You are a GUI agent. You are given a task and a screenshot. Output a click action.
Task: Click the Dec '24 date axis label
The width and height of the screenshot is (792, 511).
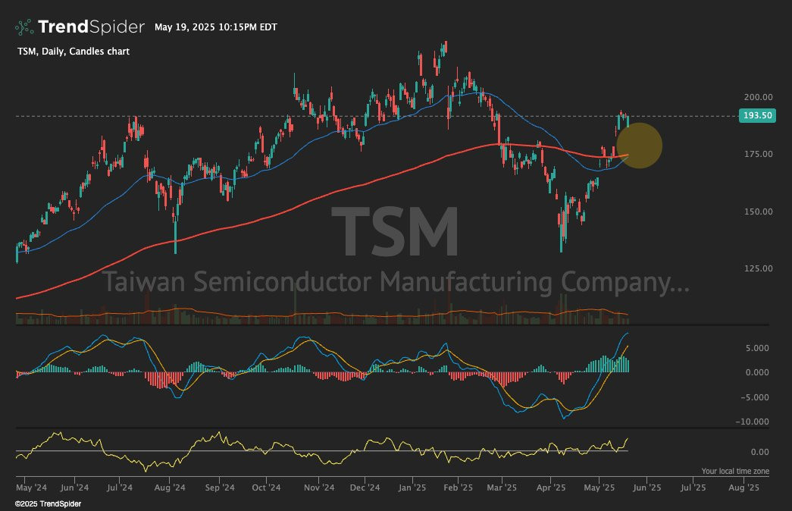coord(365,487)
